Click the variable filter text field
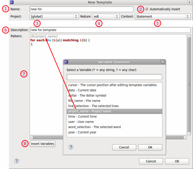This screenshot has width=193, height=169. [x=114, y=77]
